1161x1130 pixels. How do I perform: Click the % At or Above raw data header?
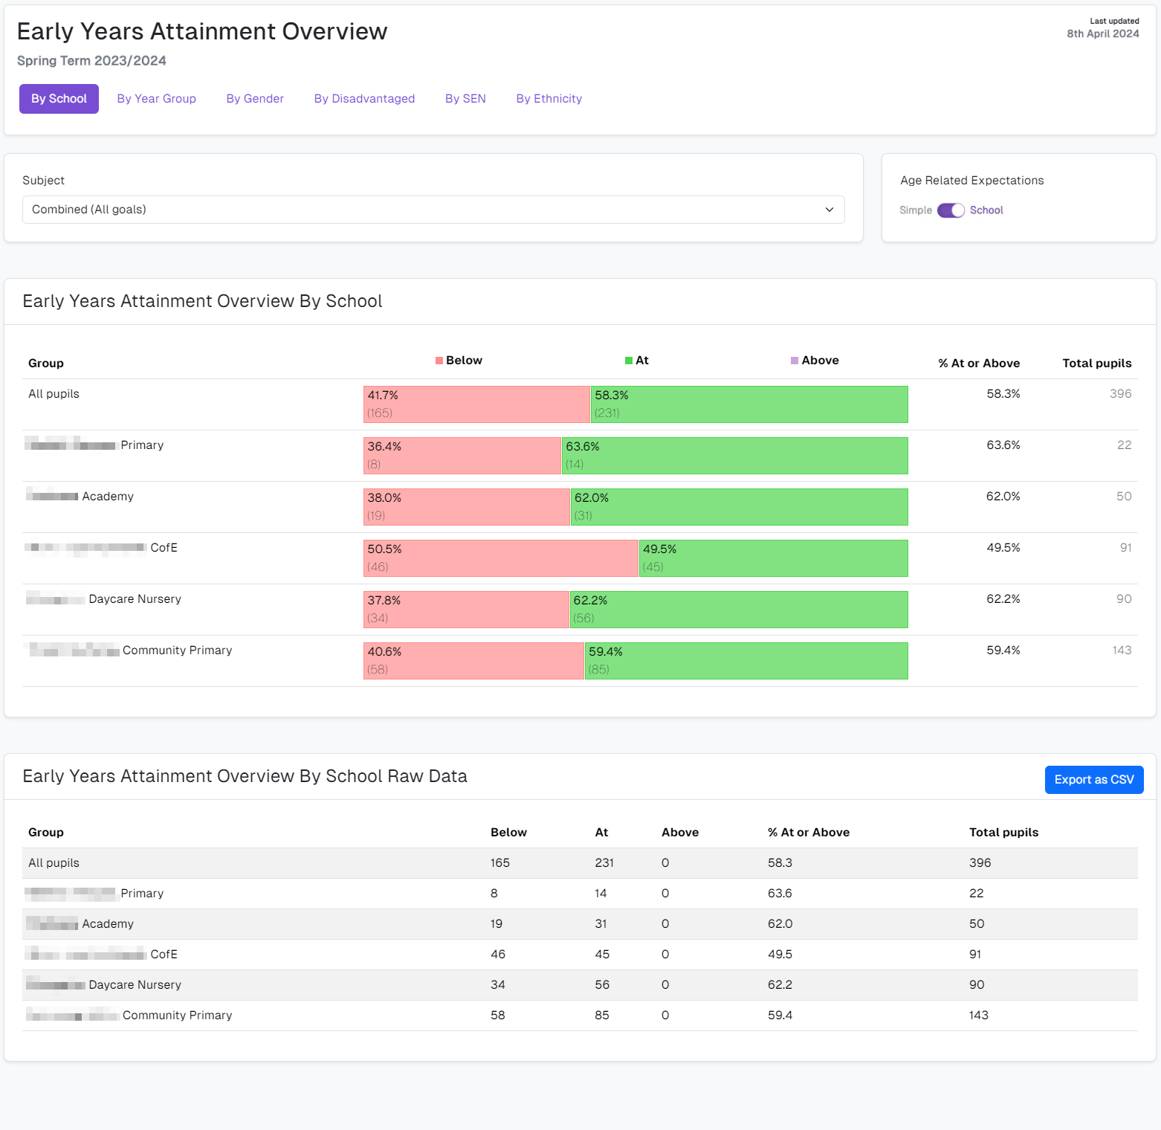(x=808, y=833)
